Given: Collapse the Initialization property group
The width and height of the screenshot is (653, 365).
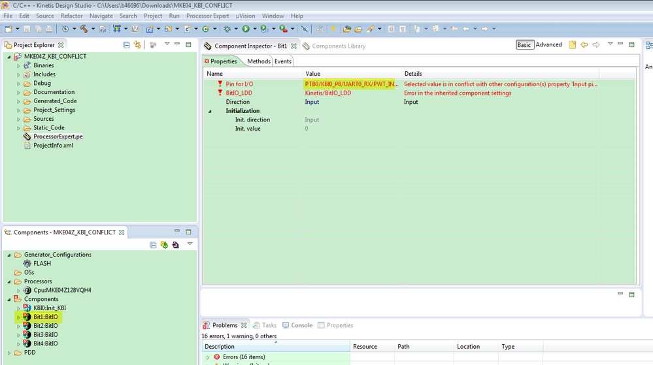Looking at the screenshot, I should point(210,111).
